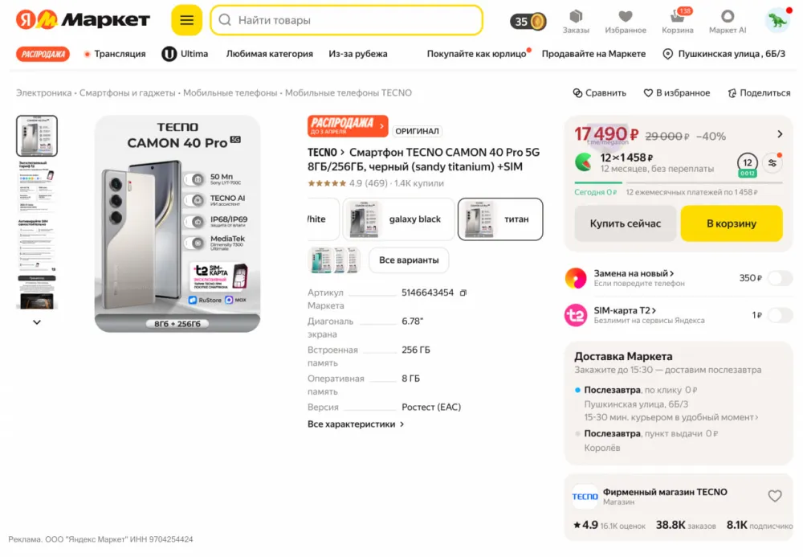The height and width of the screenshot is (557, 803).
Task: Enable the Замена на новый toggle
Action: click(x=779, y=278)
